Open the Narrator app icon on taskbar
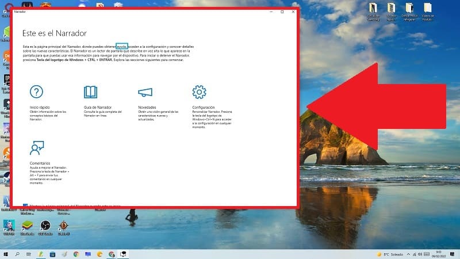 123,254
